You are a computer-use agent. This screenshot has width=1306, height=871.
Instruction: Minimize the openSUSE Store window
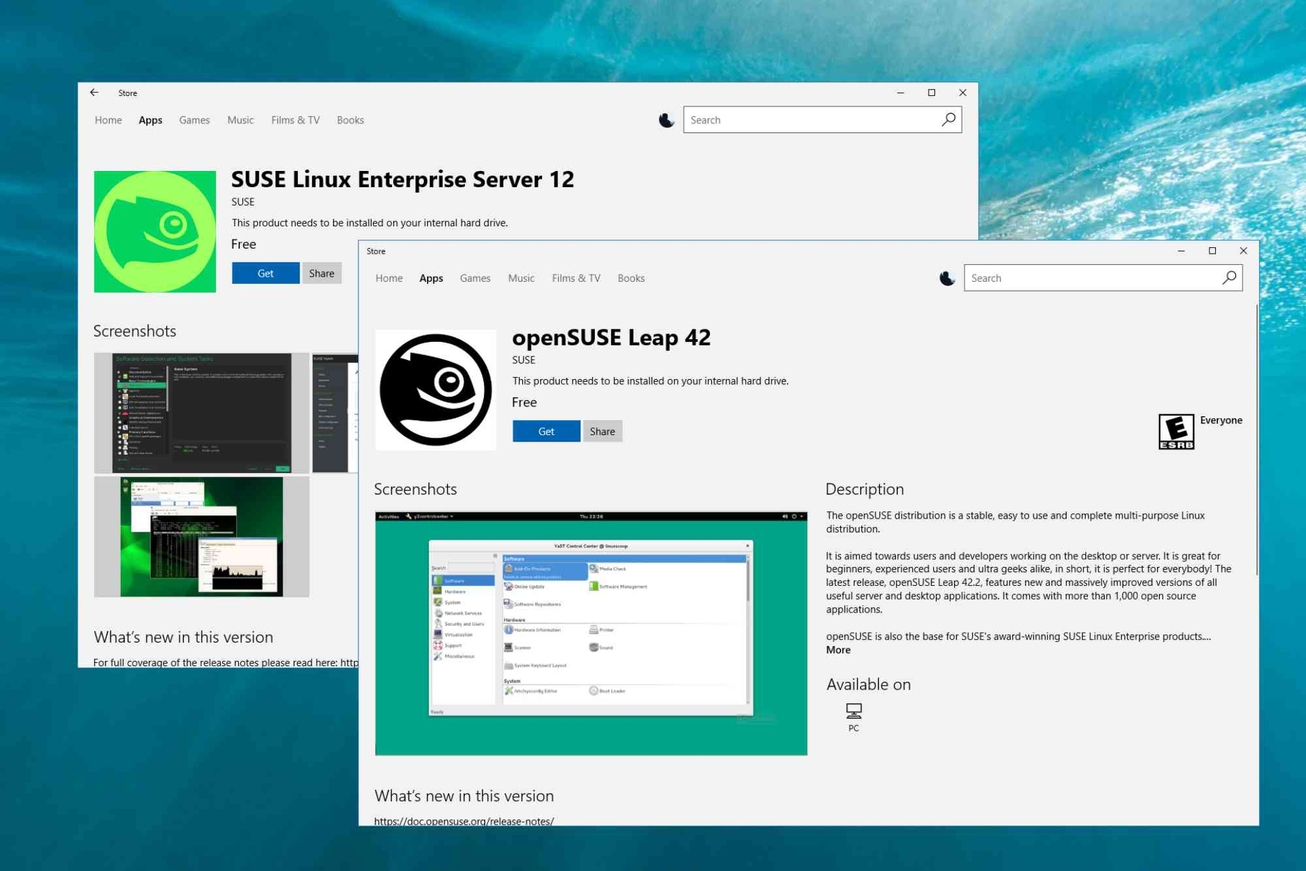(x=1181, y=251)
